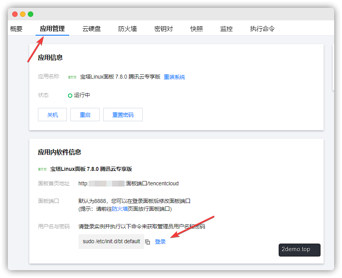View the 快照 tab
The image size is (342, 278).
pos(197,29)
